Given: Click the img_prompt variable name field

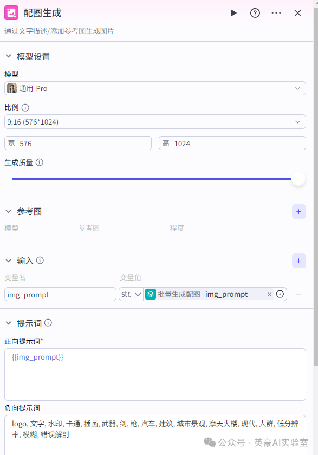Looking at the screenshot, I should 60,294.
